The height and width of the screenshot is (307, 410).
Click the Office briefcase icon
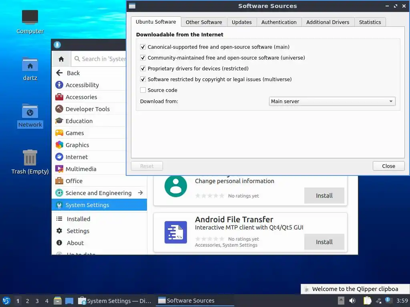pyautogui.click(x=59, y=181)
